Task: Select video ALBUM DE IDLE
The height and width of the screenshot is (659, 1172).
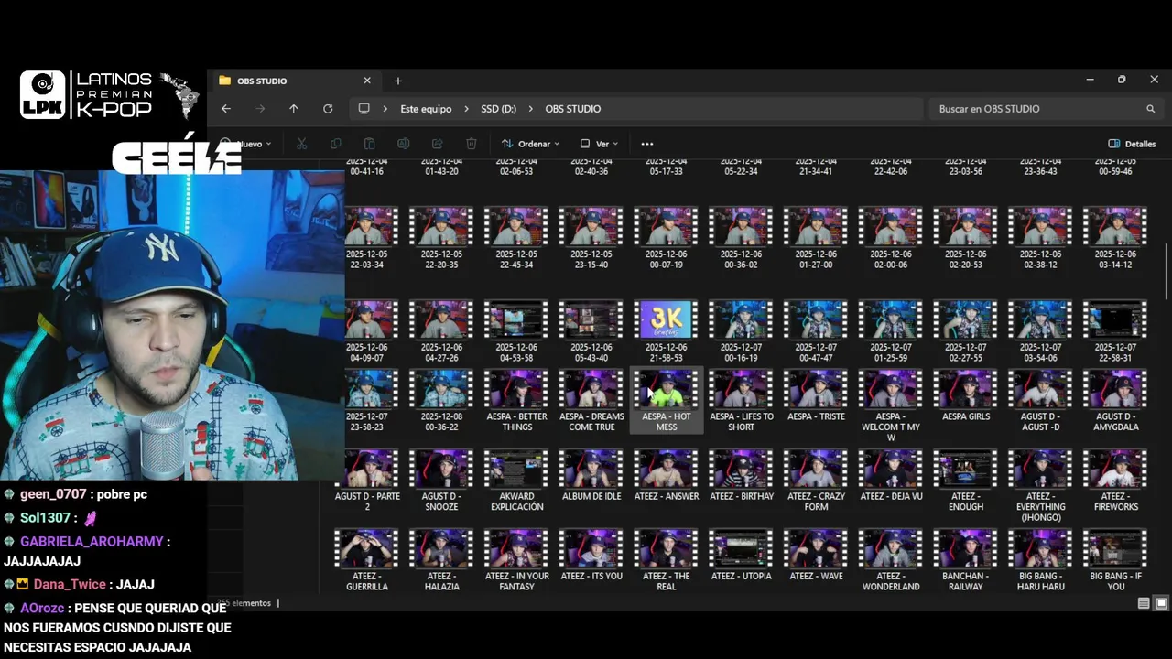Action: point(591,476)
